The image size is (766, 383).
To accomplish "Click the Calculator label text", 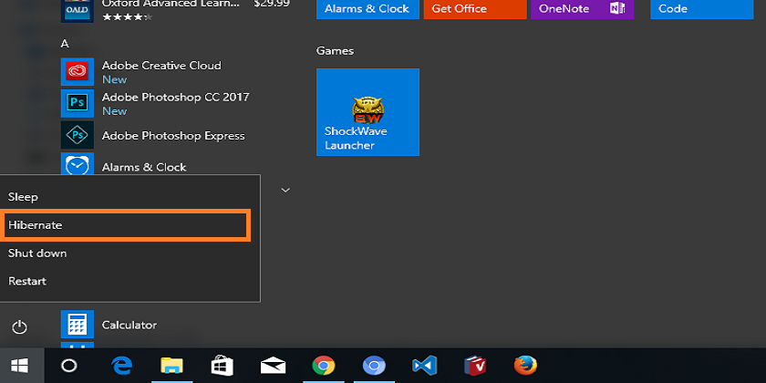I will click(x=129, y=325).
